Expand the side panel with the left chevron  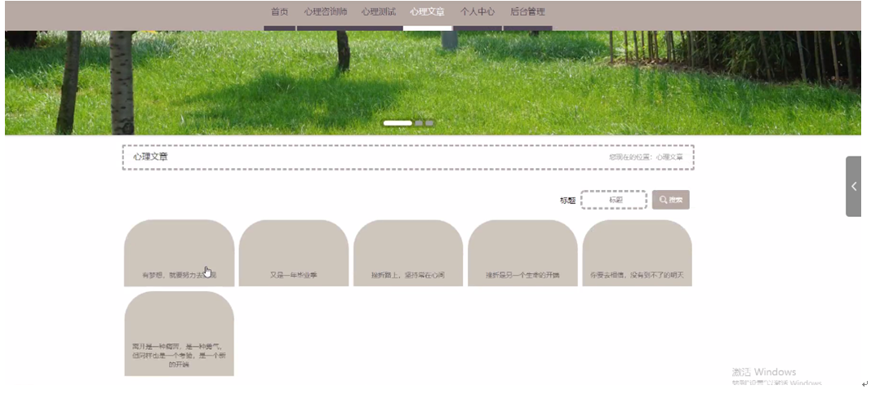click(x=854, y=187)
